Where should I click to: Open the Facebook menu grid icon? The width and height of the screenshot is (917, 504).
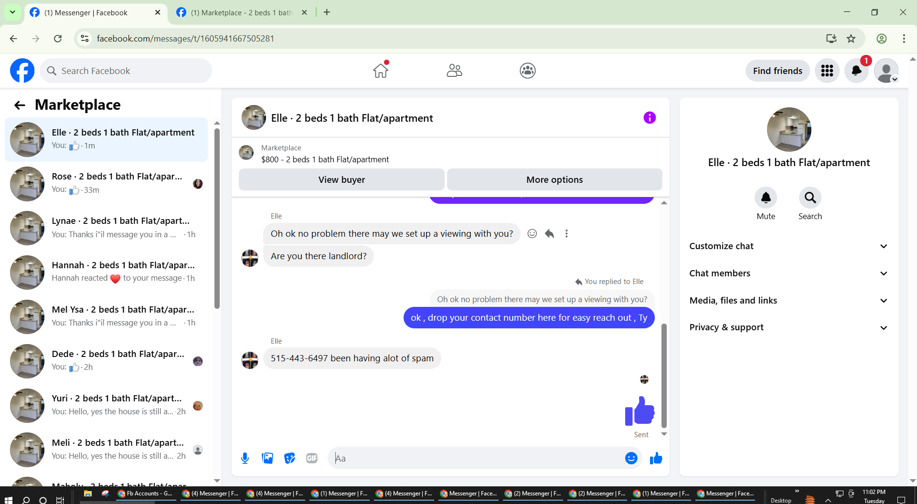(827, 71)
